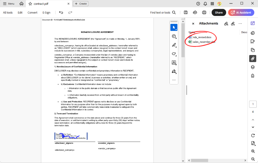This screenshot has width=258, height=163.
Task: Open the AI Assistant
Action: [x=241, y=13]
